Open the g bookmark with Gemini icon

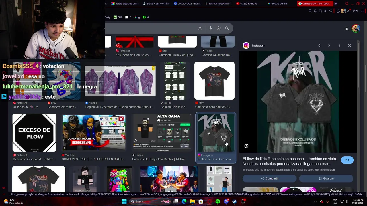137,17
